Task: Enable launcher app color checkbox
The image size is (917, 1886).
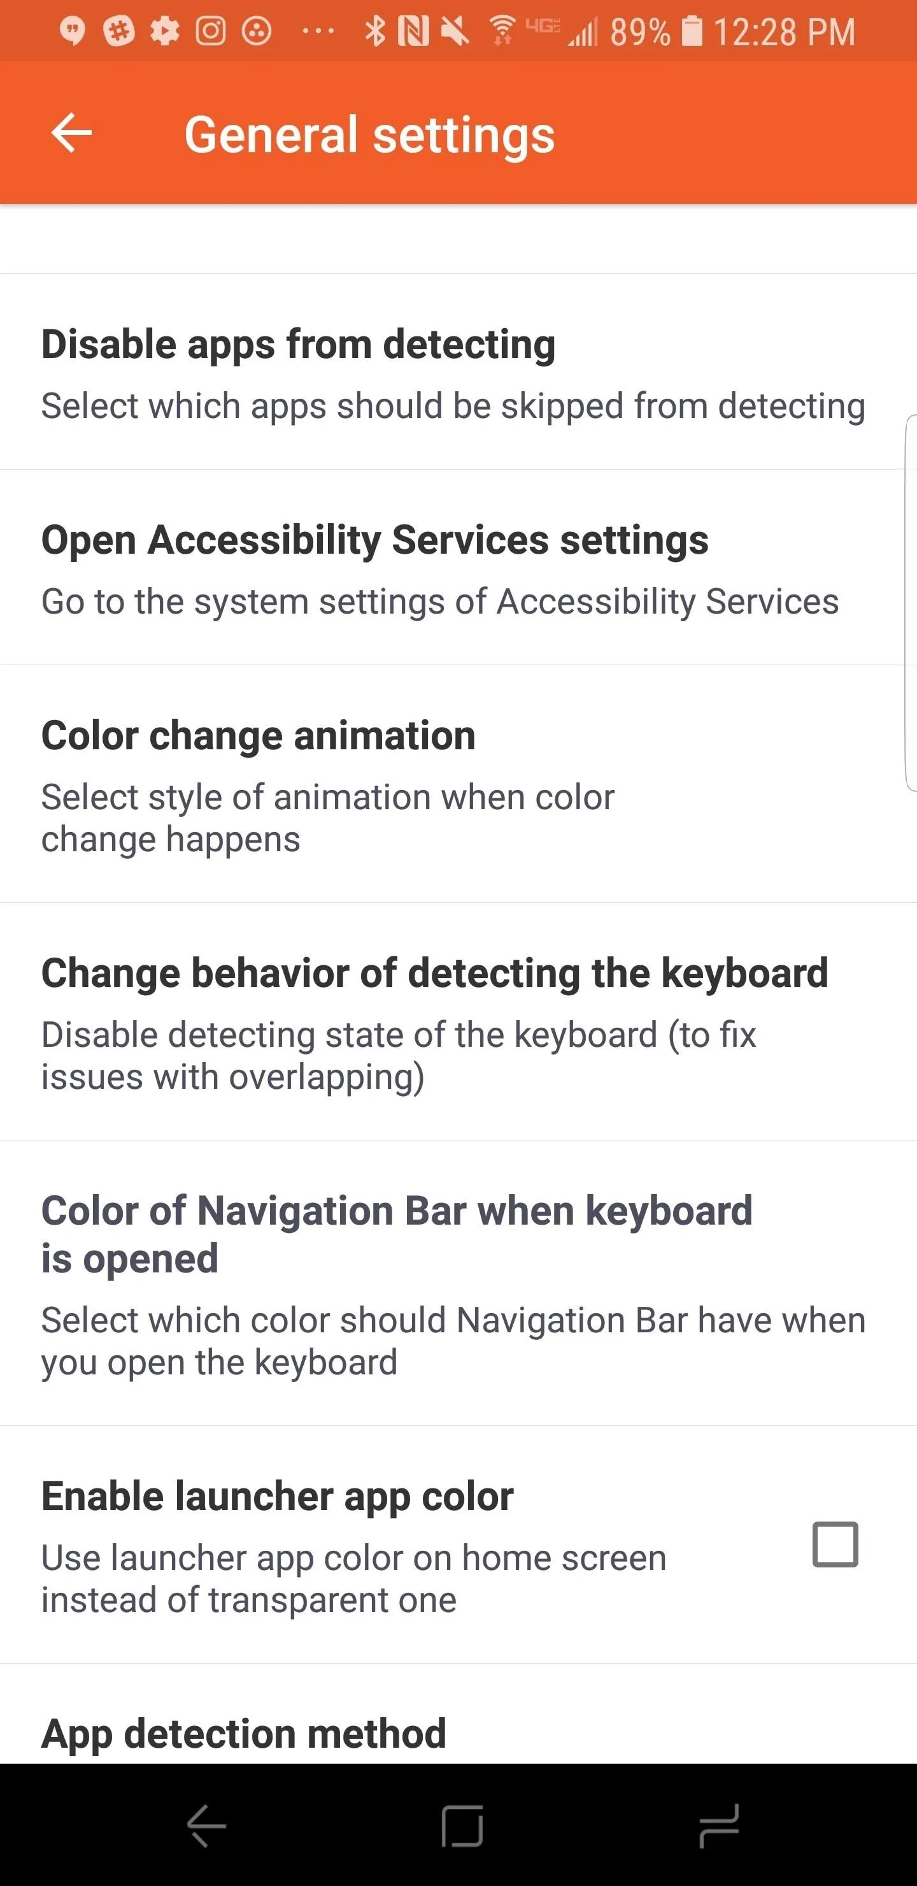Action: click(835, 1544)
